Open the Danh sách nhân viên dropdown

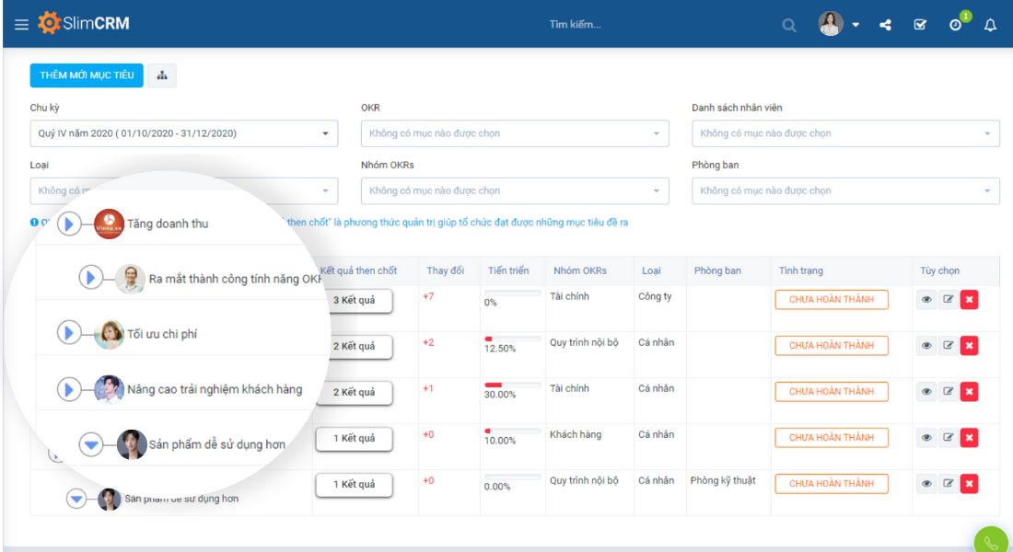click(x=844, y=133)
